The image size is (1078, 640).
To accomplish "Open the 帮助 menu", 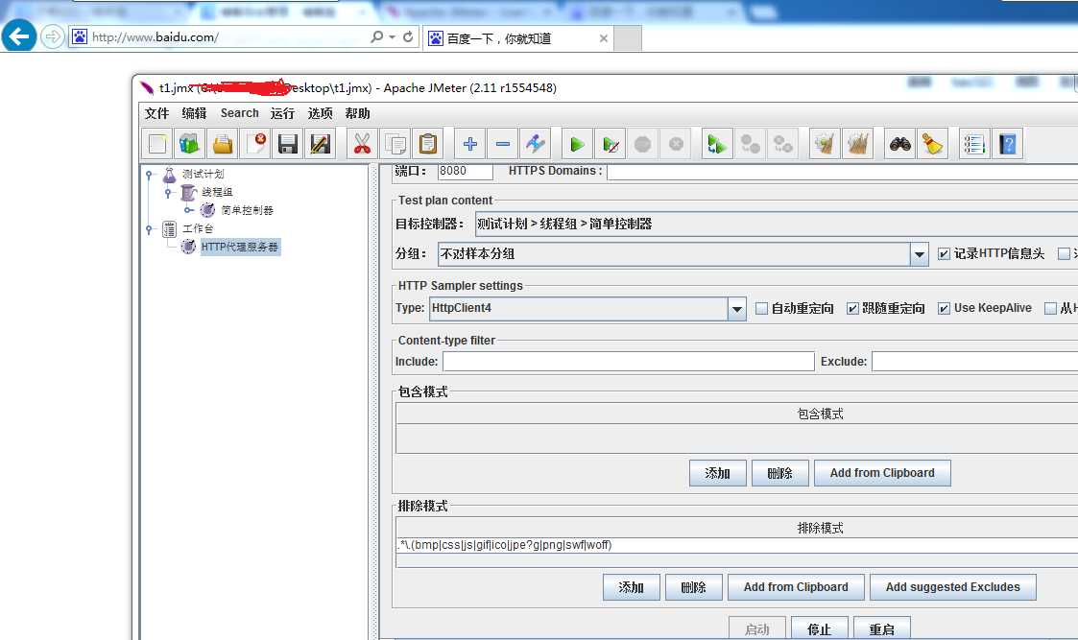I will pos(357,113).
